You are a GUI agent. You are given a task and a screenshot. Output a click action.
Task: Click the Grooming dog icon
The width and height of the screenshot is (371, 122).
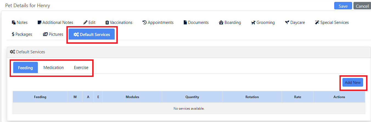coord(253,23)
